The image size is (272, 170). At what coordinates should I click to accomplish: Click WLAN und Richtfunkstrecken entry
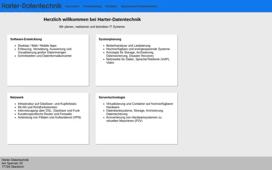[x=38, y=107]
